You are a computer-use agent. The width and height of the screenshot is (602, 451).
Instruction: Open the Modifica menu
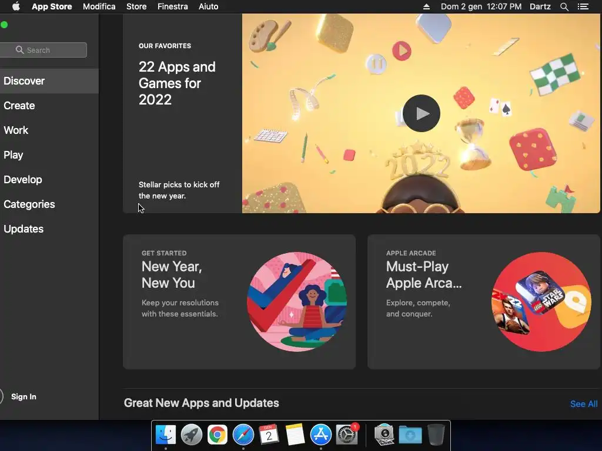pos(99,6)
